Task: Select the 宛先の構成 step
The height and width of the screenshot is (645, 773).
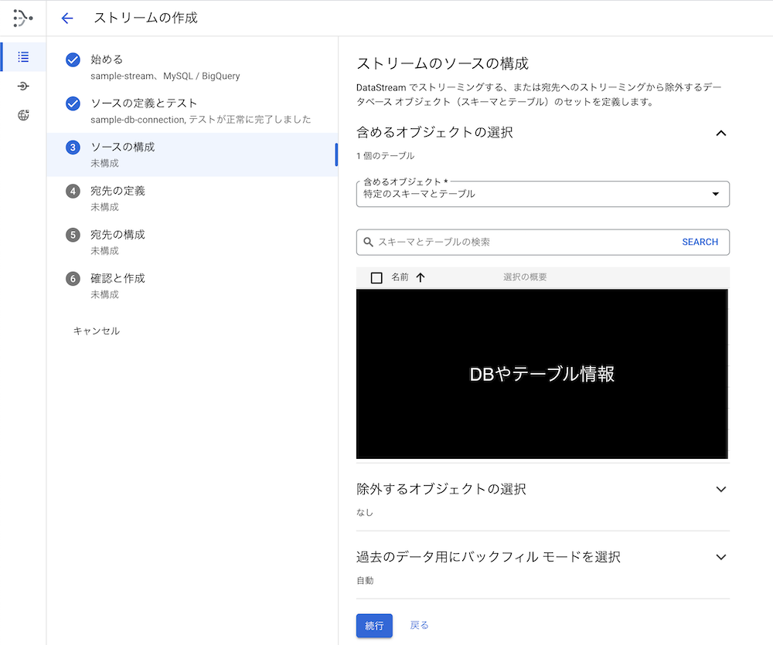Action: click(192, 243)
